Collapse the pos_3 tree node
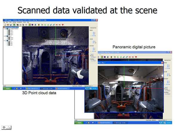The image size is (175, 131). click(x=4, y=40)
